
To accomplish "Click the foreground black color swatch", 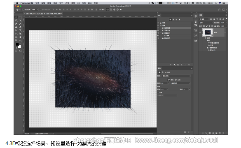I will tap(17, 44).
